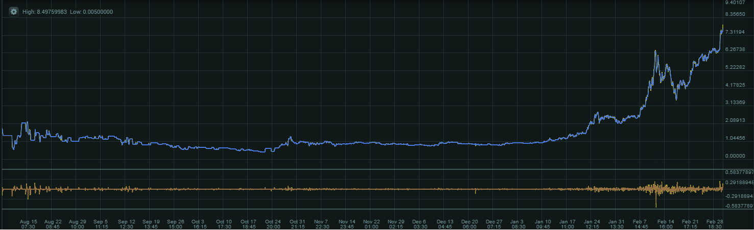Select the Jan 3 08:30 time label

click(517, 224)
